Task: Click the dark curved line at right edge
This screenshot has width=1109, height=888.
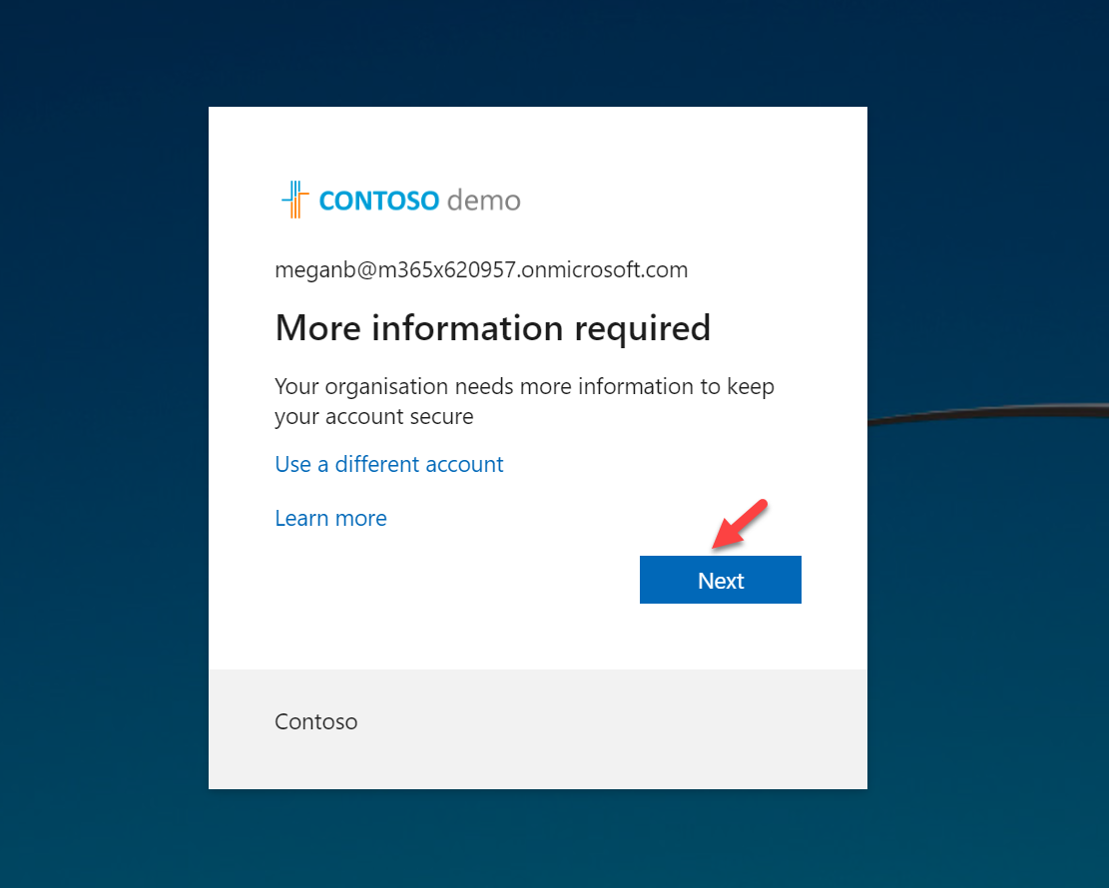Action: (988, 413)
